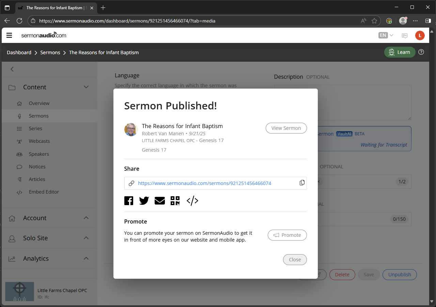Open the QR code share option

pos(175,201)
